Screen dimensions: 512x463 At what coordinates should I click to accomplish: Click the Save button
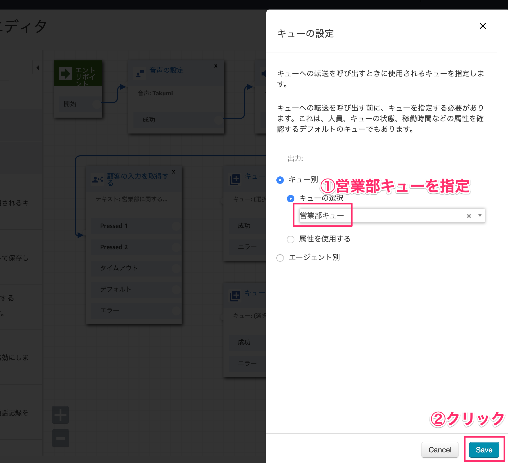484,449
